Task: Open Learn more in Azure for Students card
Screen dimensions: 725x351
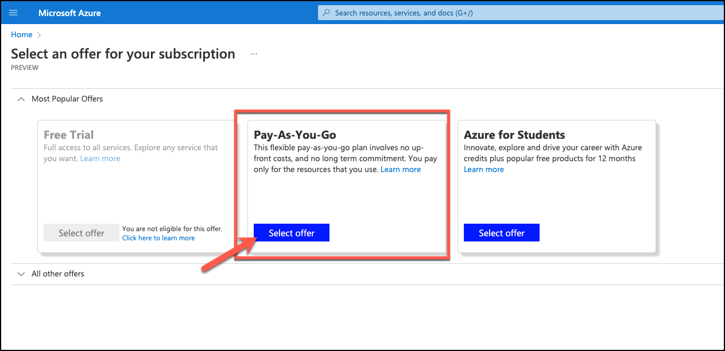Action: tap(484, 169)
